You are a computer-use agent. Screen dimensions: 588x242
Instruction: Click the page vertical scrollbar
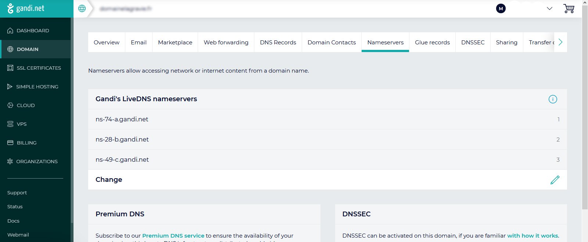(x=585, y=110)
